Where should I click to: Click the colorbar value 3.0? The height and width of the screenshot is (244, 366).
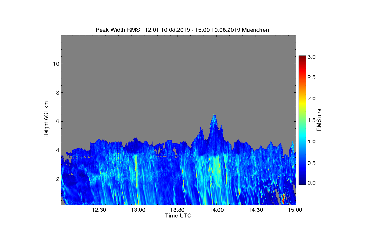(311, 57)
